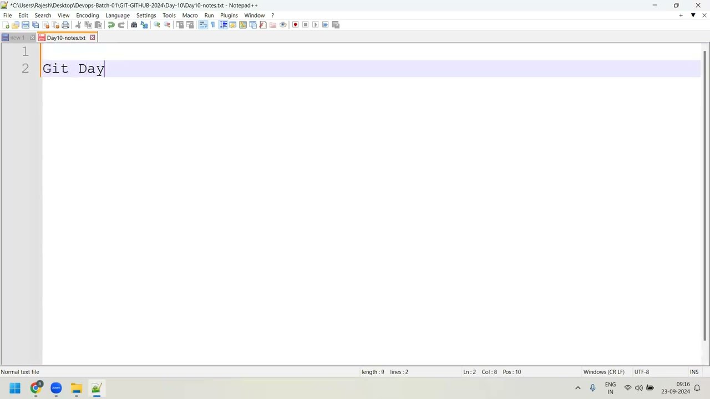Toggle the Document Map panel icon
Viewport: 710px width, 399px height.
(243, 25)
